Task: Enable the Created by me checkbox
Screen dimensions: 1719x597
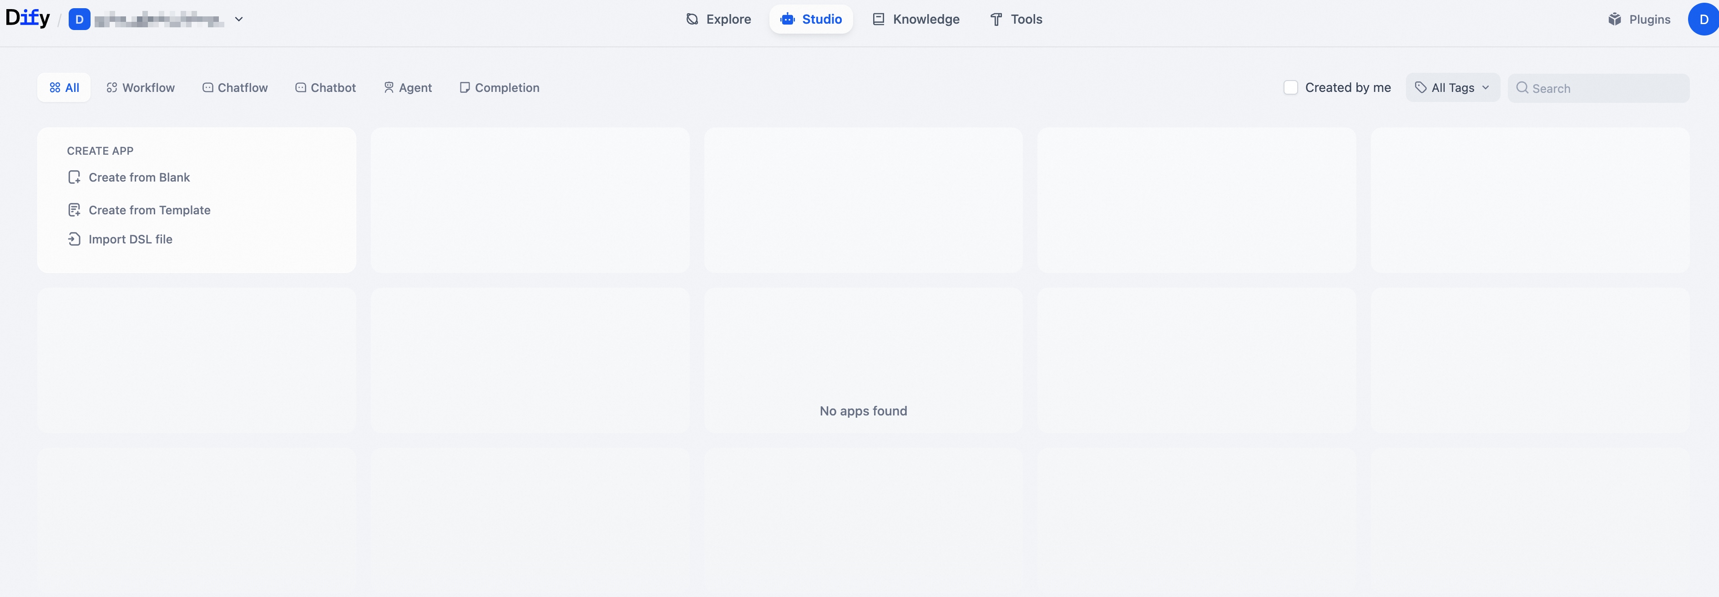Action: coord(1290,87)
